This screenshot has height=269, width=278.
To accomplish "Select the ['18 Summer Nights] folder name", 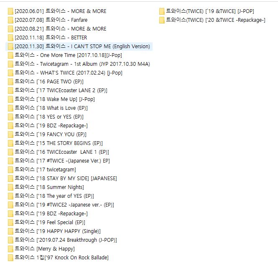I will [x=49, y=187].
